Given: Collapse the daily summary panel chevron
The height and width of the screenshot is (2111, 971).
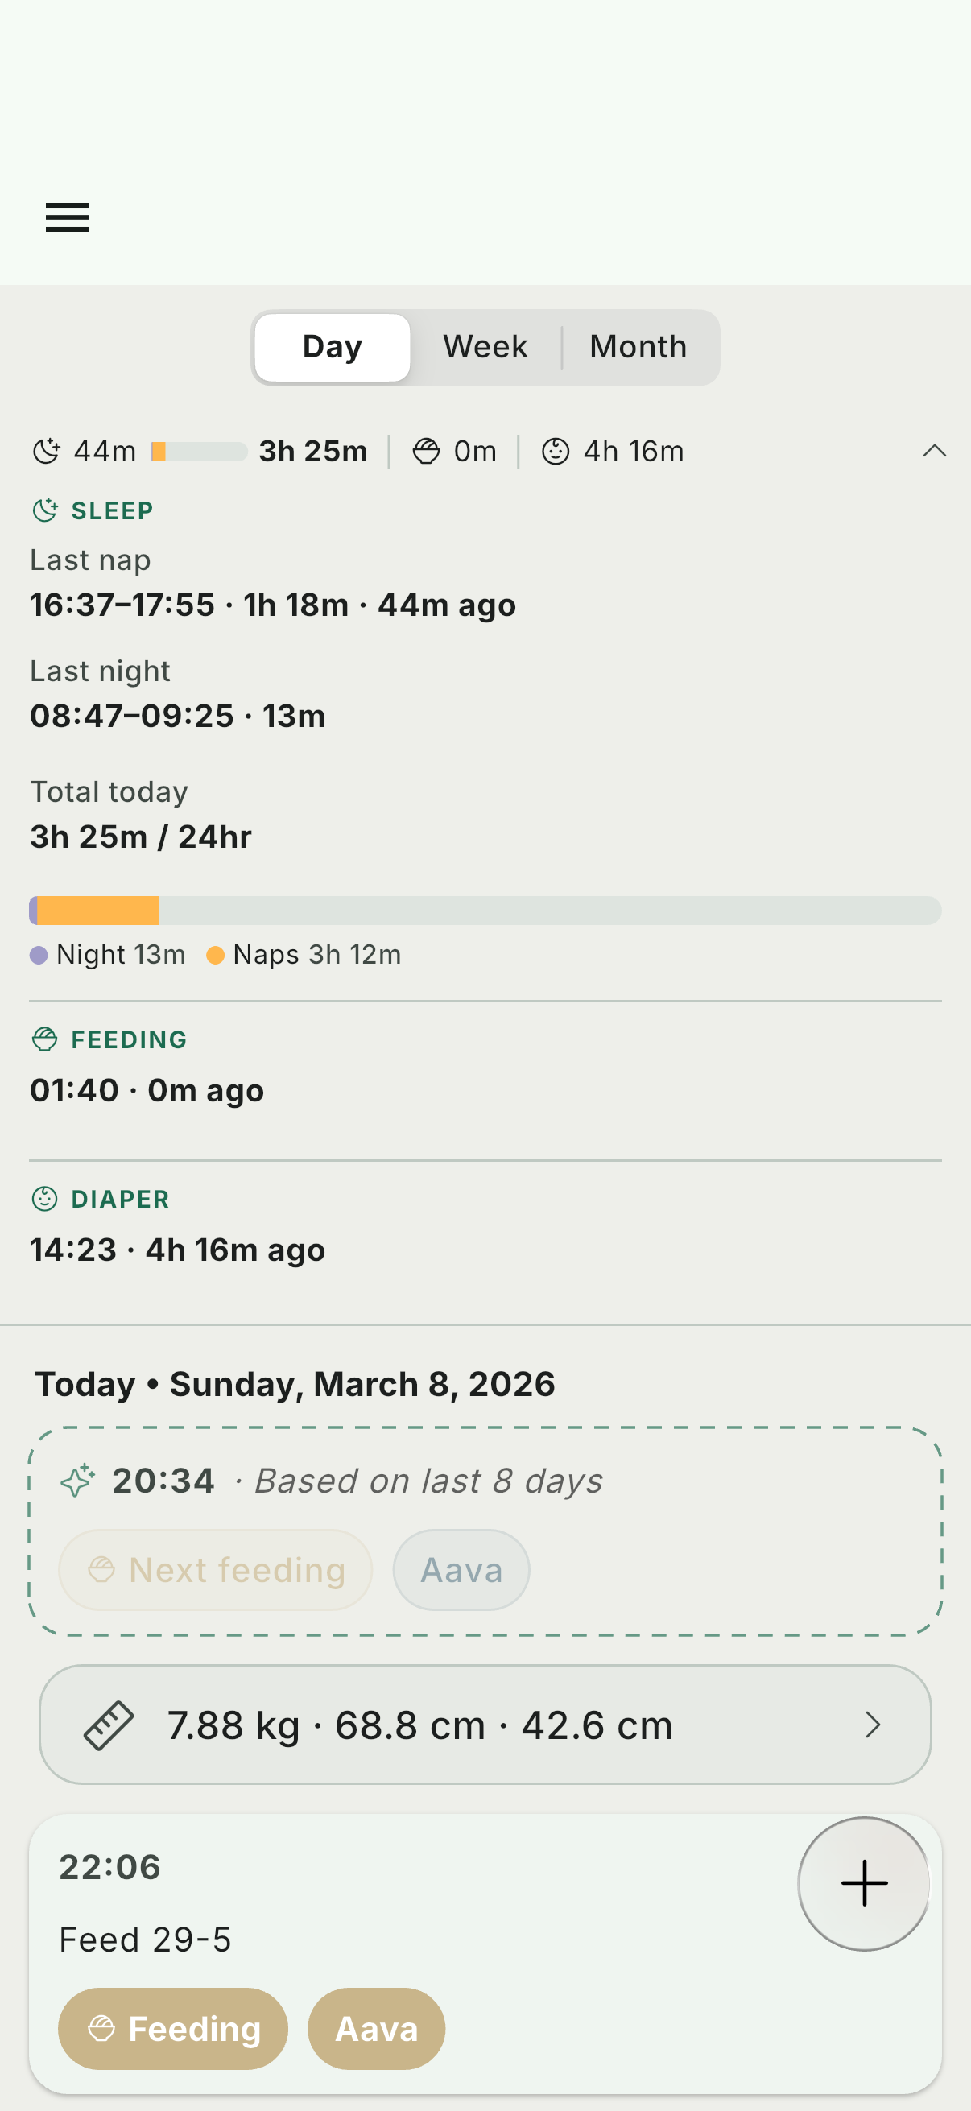Looking at the screenshot, I should tap(934, 451).
